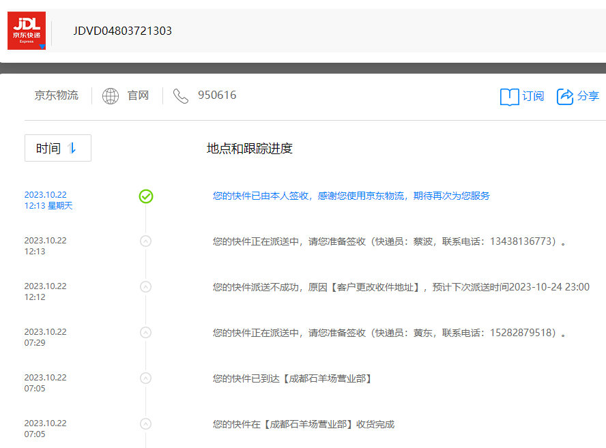Click the timeline marker for courier 蔡波 delivery

146,241
